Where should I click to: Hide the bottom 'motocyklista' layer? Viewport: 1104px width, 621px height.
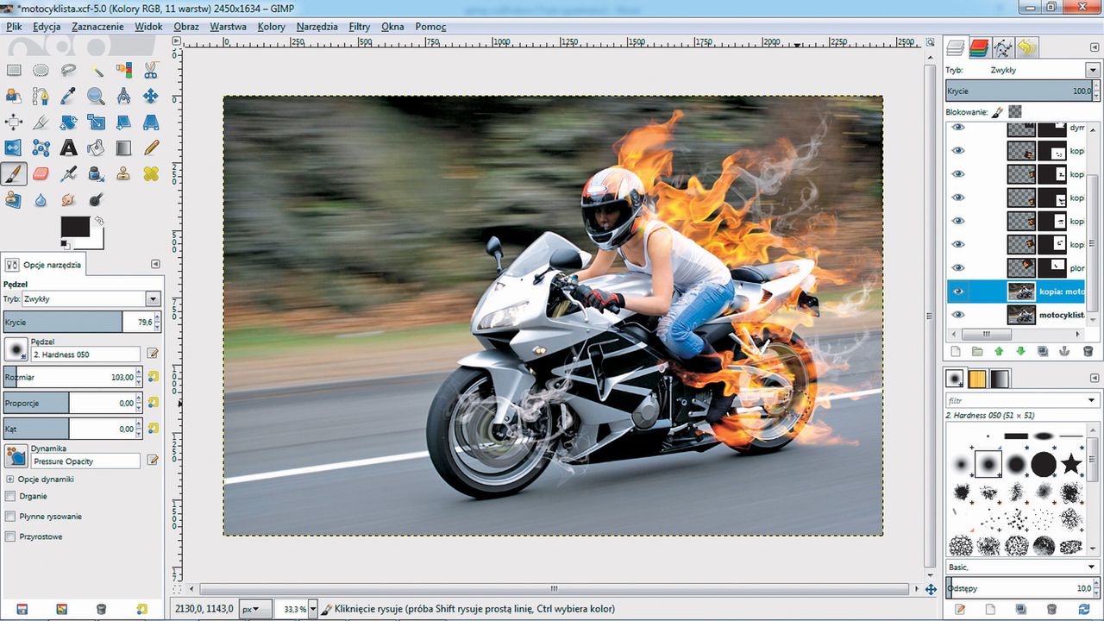tap(957, 315)
